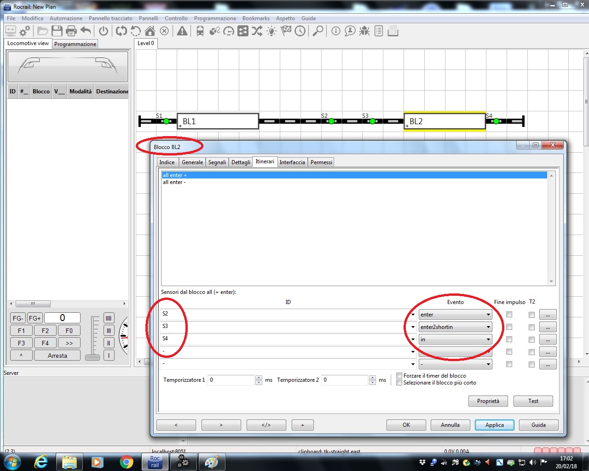The width and height of the screenshot is (589, 471).
Task: Toggle track power on/off icon
Action: (104, 31)
